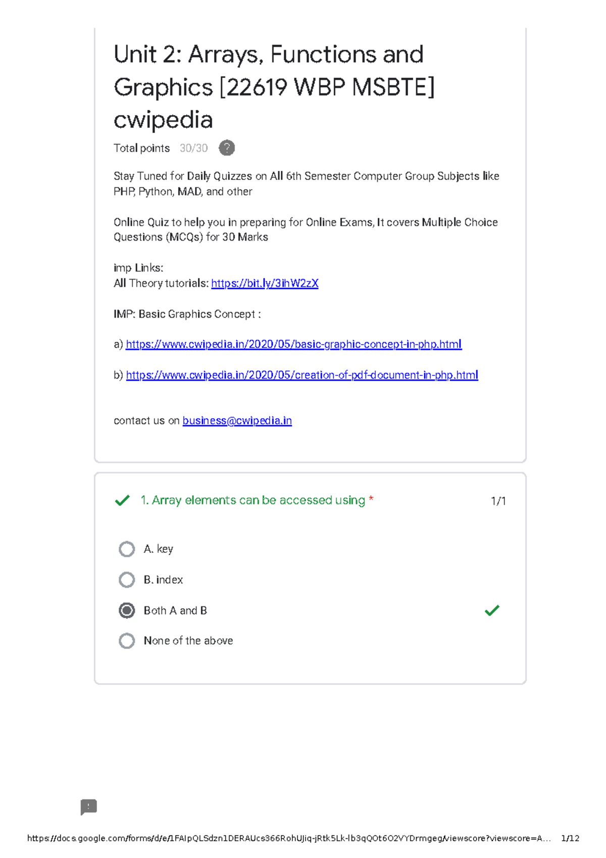Viewport: 606px width, 858px height.
Task: Open basic-graphic-concept-in-php link
Action: (293, 345)
